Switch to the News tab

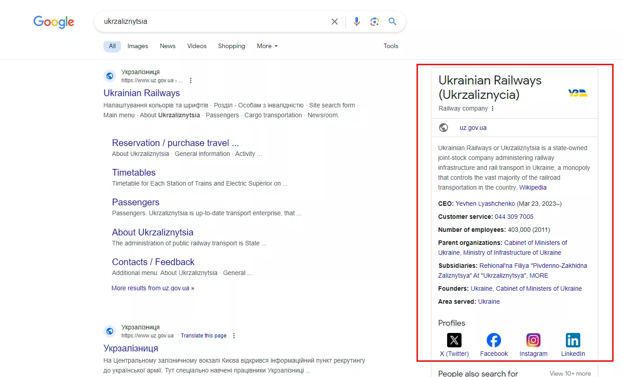pyautogui.click(x=168, y=46)
